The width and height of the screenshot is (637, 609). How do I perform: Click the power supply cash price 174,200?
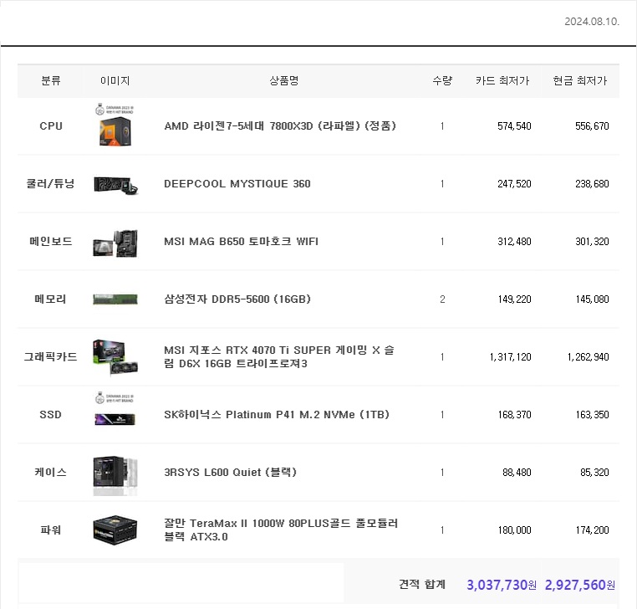click(592, 530)
